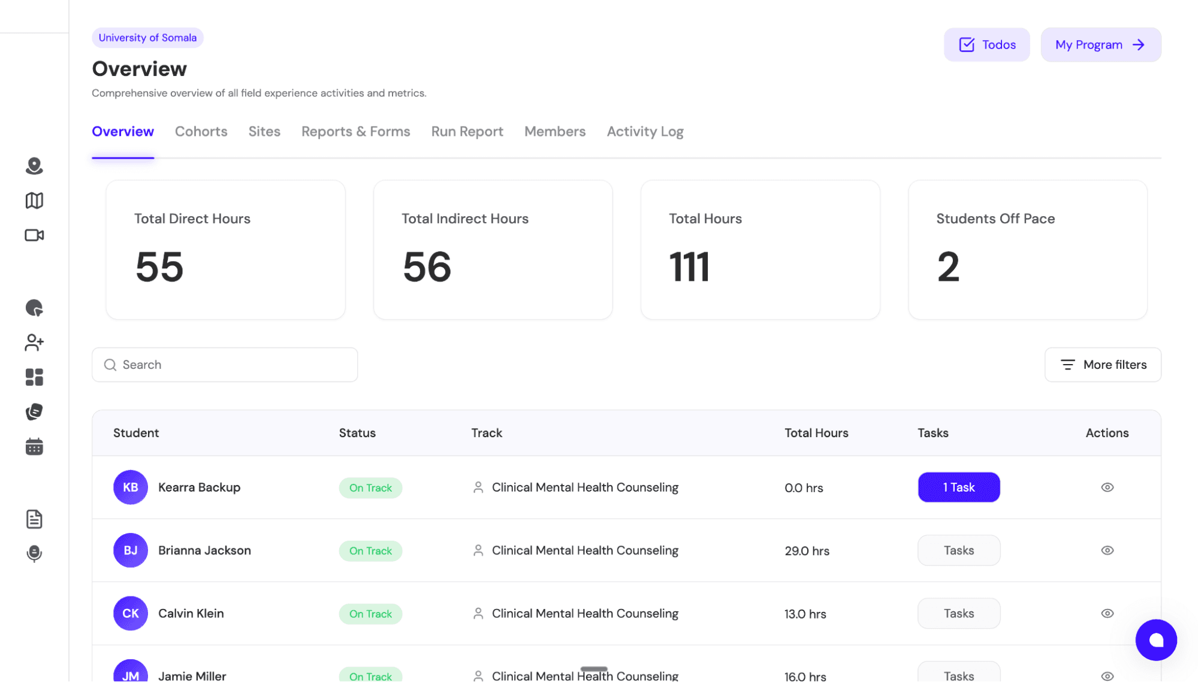Screen dimensions: 1198x682
Task: Open the map icon in the sidebar
Action: pyautogui.click(x=34, y=201)
